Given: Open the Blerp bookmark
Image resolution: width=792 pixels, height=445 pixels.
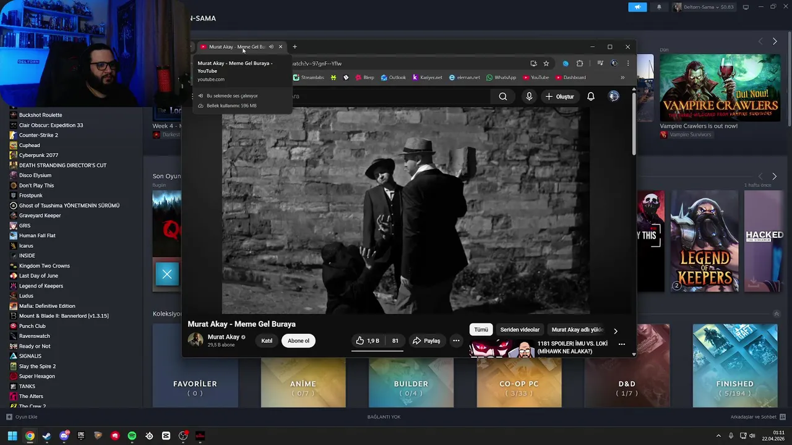Looking at the screenshot, I should coord(364,78).
